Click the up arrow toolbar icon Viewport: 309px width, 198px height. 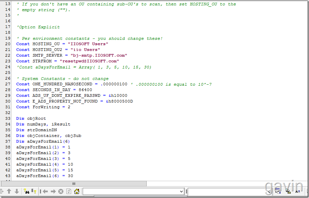point(9,191)
